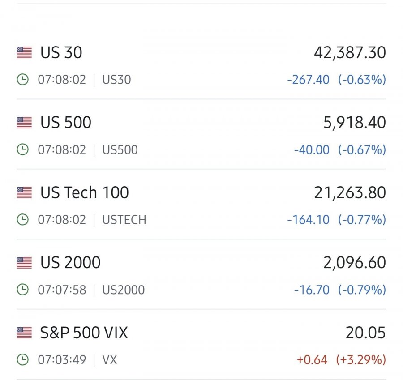Tap the US flag beside S&P 500 VIX
403x380 pixels.
24,333
